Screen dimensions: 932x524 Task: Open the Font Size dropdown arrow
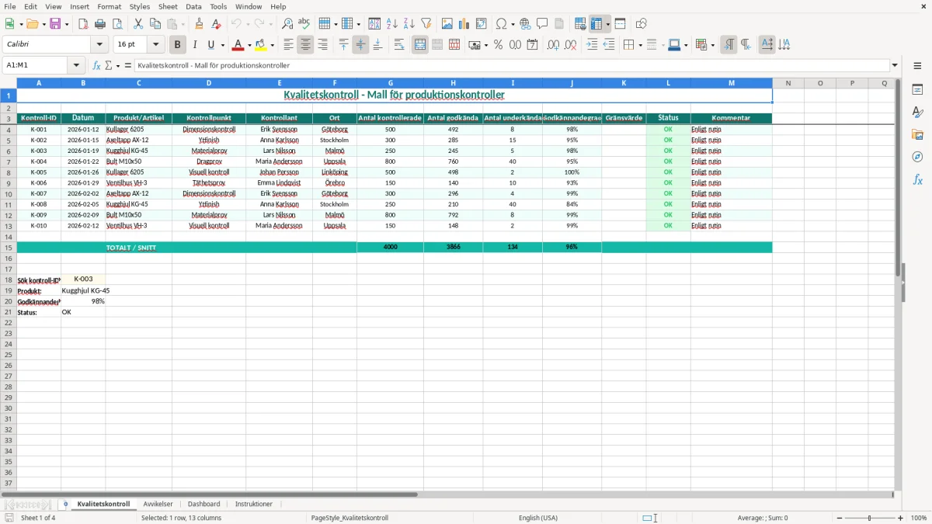point(156,45)
